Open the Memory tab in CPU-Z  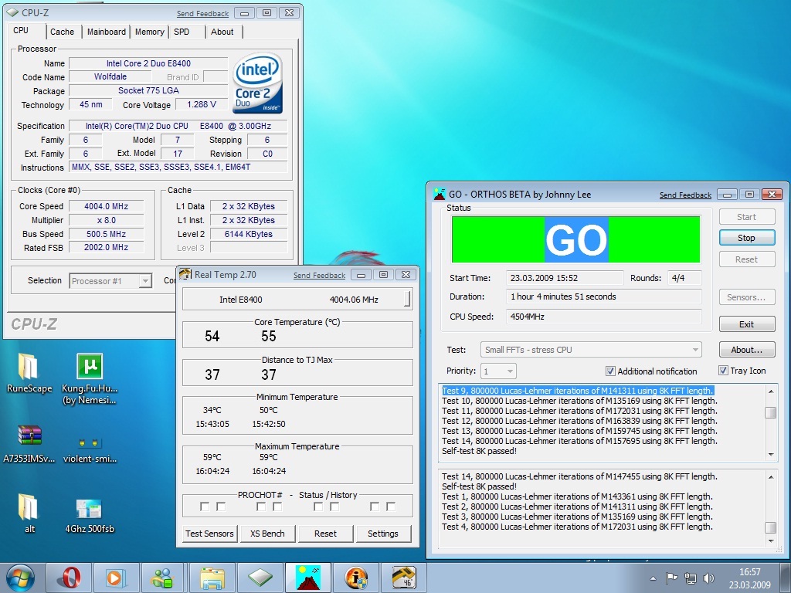(x=149, y=32)
